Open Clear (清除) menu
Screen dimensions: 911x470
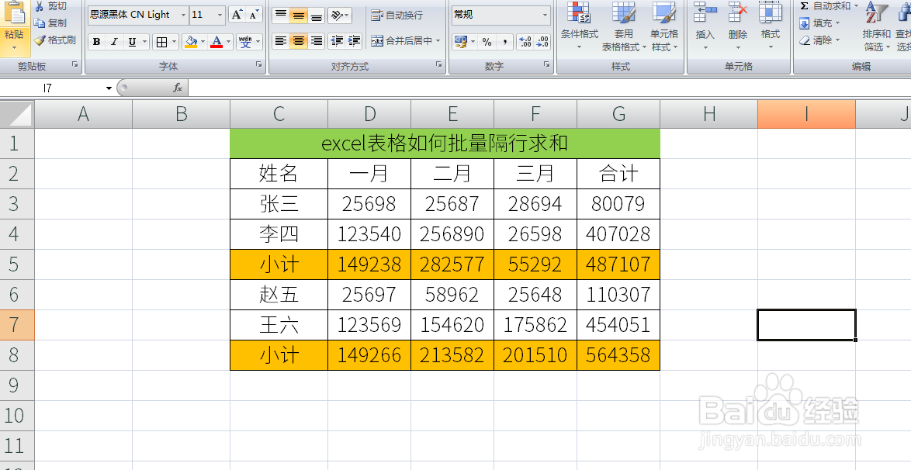click(819, 40)
